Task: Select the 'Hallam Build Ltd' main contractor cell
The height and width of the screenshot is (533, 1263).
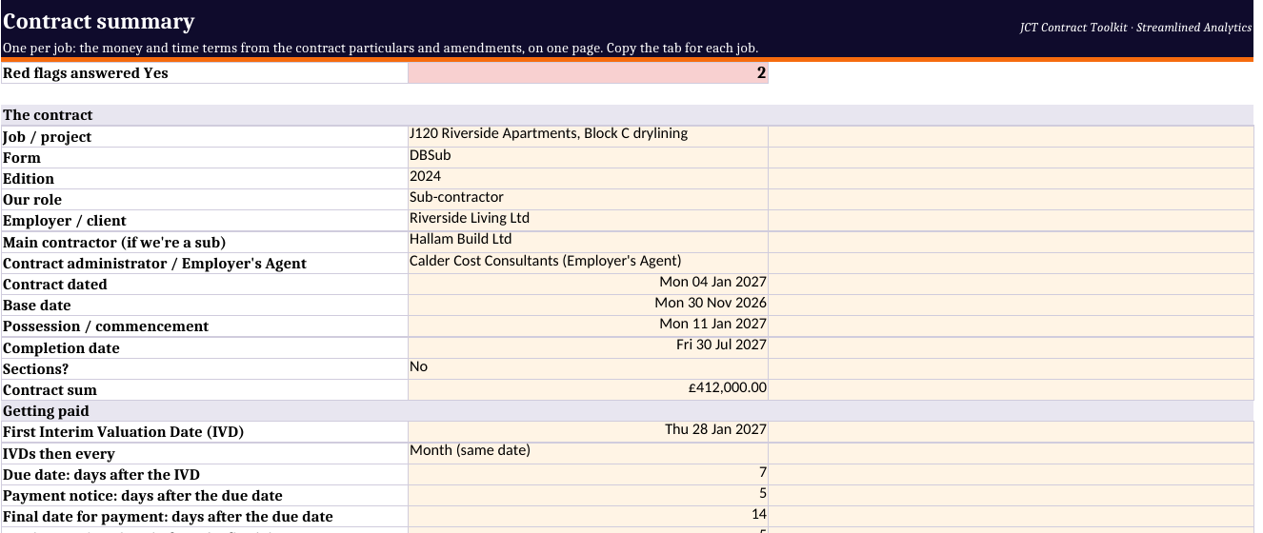Action: pyautogui.click(x=588, y=242)
